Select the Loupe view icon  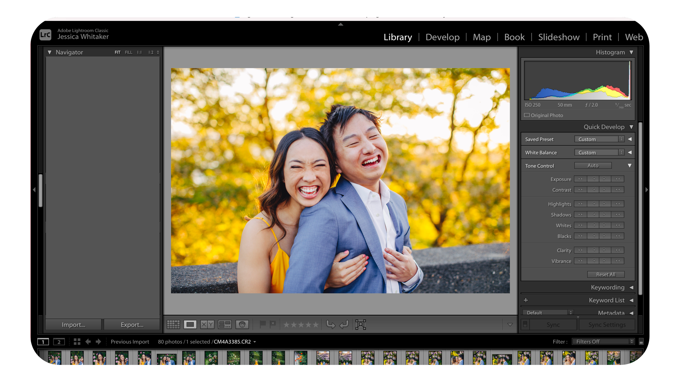(x=190, y=325)
